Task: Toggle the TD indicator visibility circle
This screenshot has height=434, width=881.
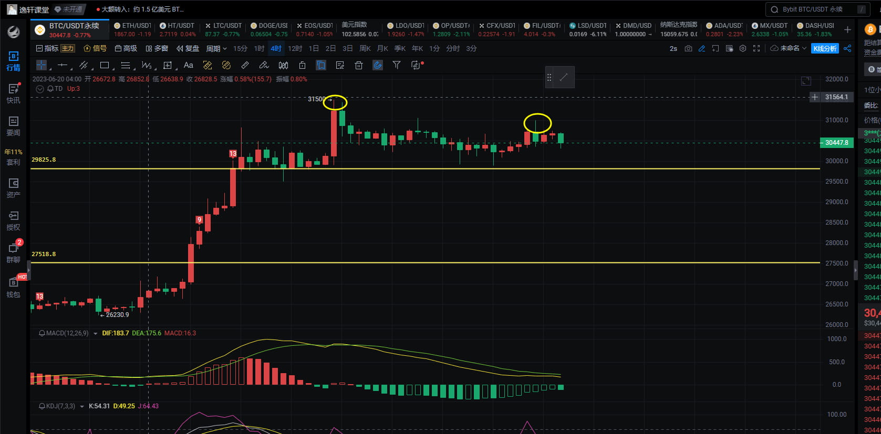Action: (40, 89)
